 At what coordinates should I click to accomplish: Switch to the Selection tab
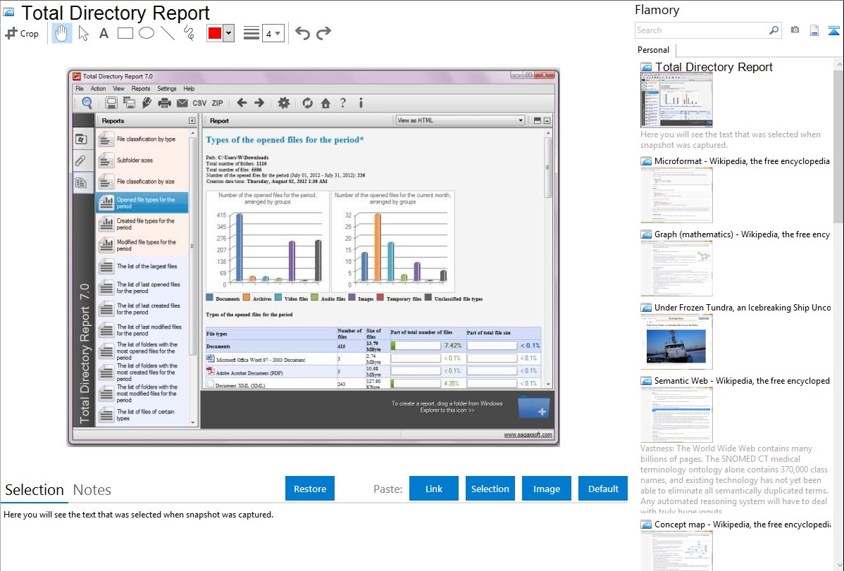35,490
